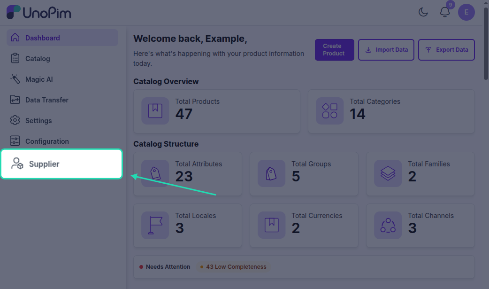Select the Total Channels 3 value
489x289 pixels.
click(413, 228)
